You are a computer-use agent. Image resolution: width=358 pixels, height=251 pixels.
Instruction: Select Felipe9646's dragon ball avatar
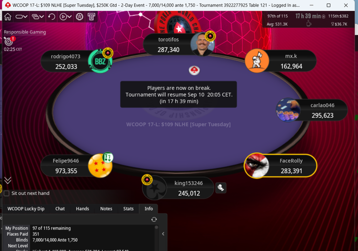[100, 166]
